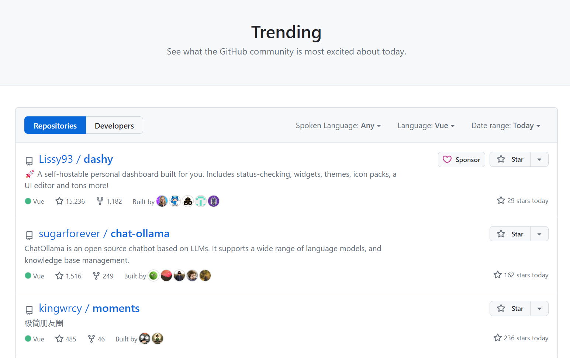Open forks of chat-ollama repository

tap(103, 276)
